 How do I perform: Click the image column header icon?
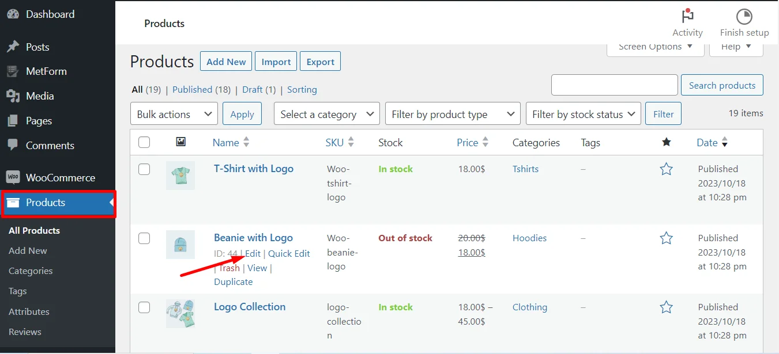180,142
